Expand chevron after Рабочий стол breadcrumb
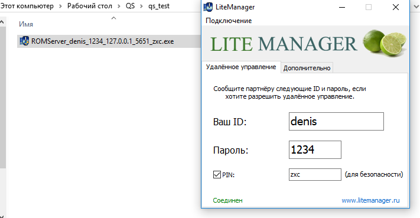The image size is (420, 218). pyautogui.click(x=119, y=6)
